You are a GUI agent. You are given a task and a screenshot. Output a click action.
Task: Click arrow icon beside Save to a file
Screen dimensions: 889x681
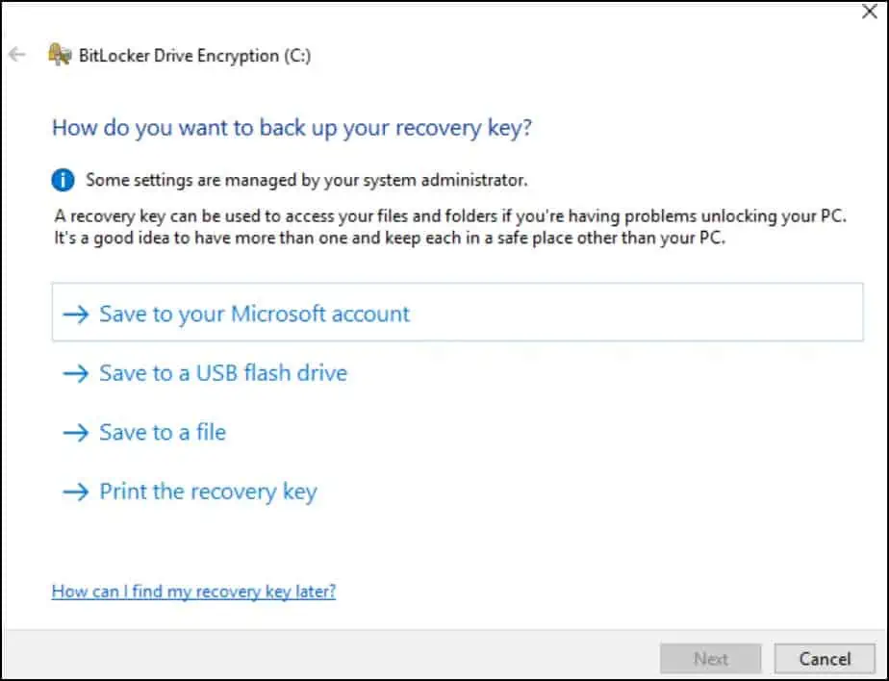pos(75,433)
